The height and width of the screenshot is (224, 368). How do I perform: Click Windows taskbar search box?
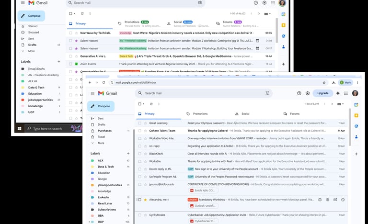[47, 129]
